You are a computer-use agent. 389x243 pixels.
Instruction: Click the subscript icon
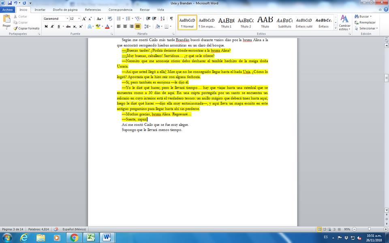point(75,26)
